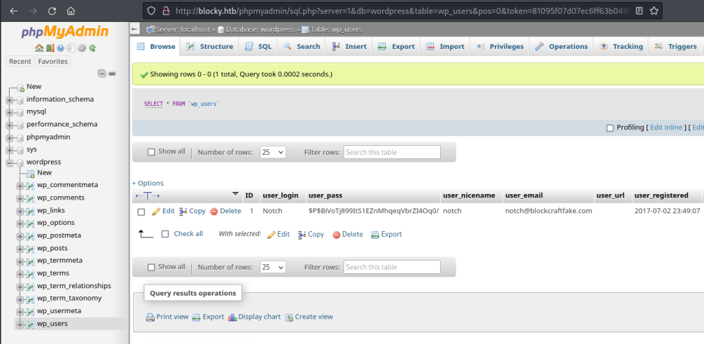Tick the lower Show all checkbox

click(x=151, y=267)
